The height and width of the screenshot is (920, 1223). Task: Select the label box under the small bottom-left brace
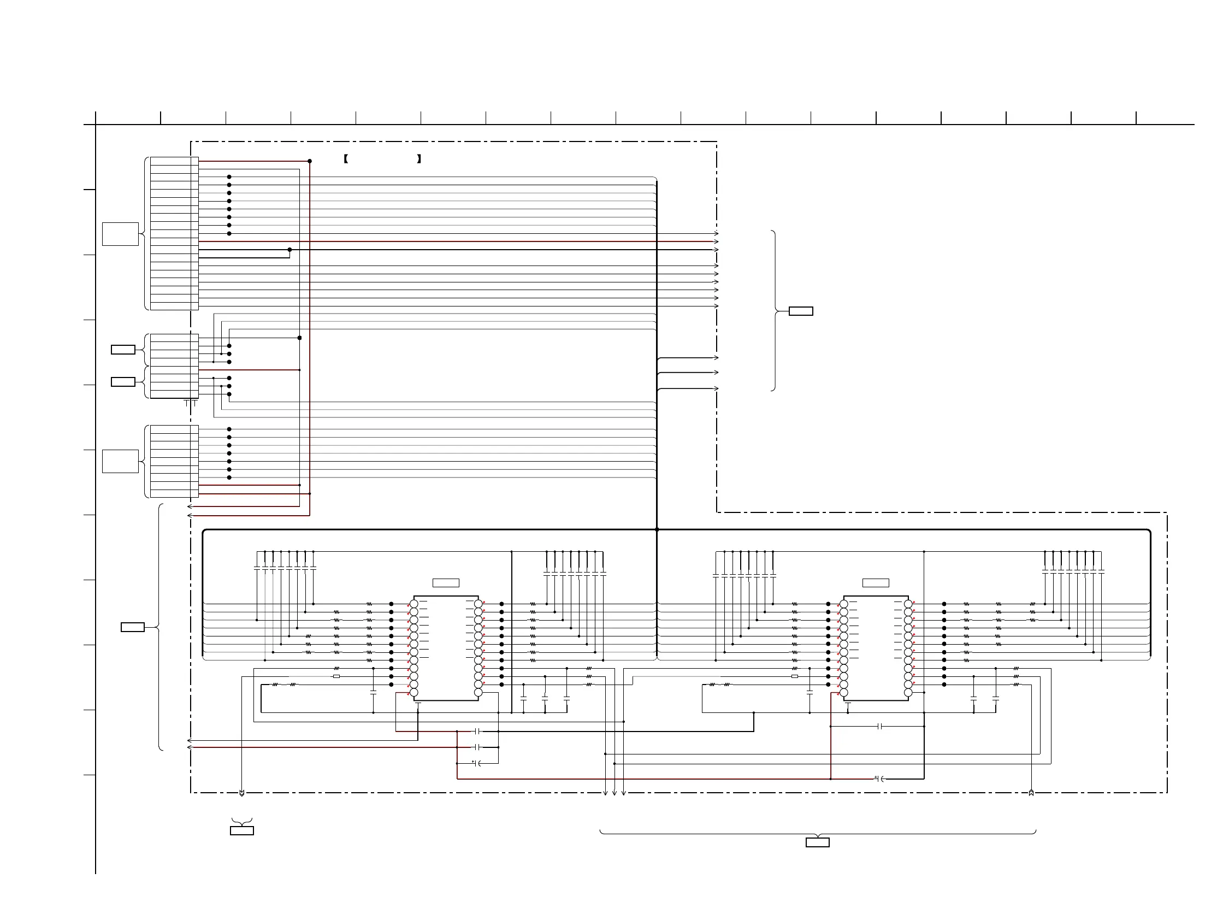tap(241, 830)
